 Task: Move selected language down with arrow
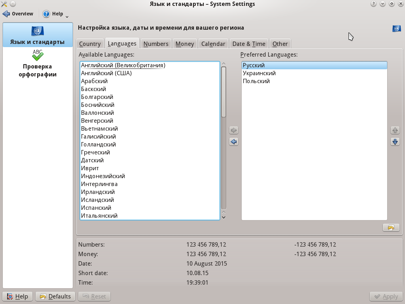tap(395, 142)
